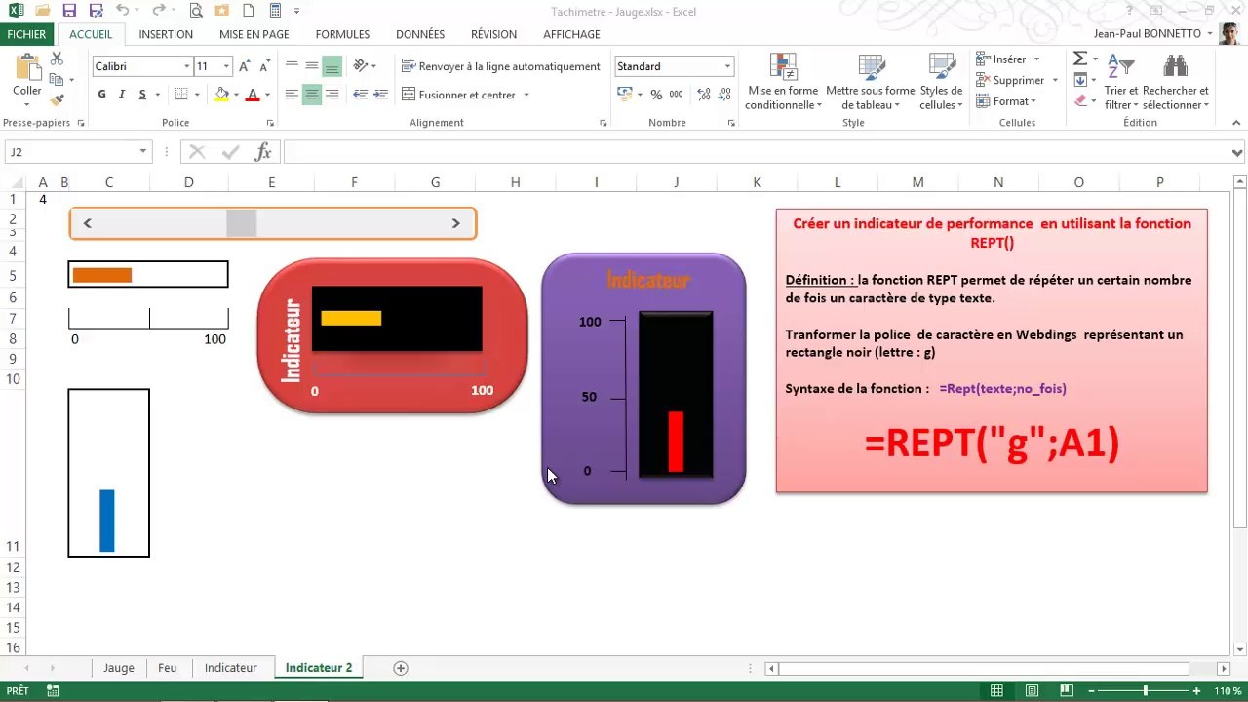
Task: Click the insert function fx icon
Action: click(262, 152)
